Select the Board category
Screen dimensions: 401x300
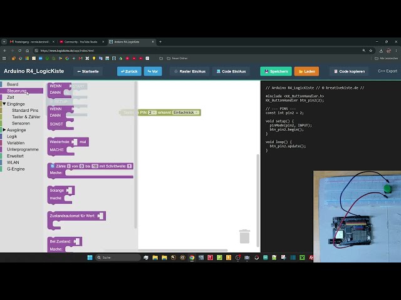(13, 84)
